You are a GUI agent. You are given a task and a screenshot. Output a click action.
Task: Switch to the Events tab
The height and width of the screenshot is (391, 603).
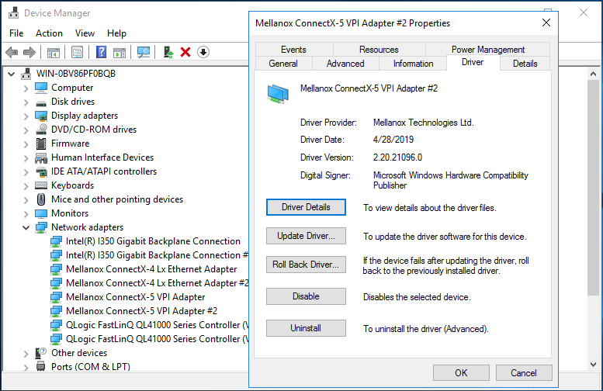(293, 50)
